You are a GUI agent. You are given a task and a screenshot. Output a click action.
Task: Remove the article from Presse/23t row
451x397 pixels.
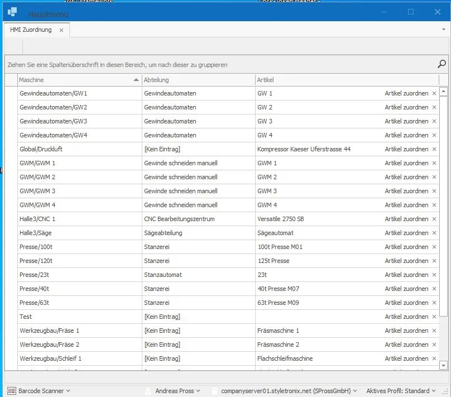[434, 275]
